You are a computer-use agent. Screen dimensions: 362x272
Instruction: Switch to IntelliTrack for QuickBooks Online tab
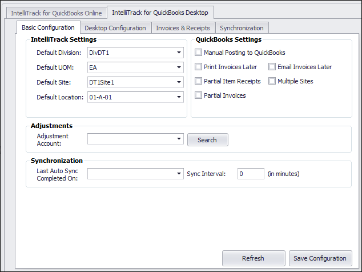point(57,13)
